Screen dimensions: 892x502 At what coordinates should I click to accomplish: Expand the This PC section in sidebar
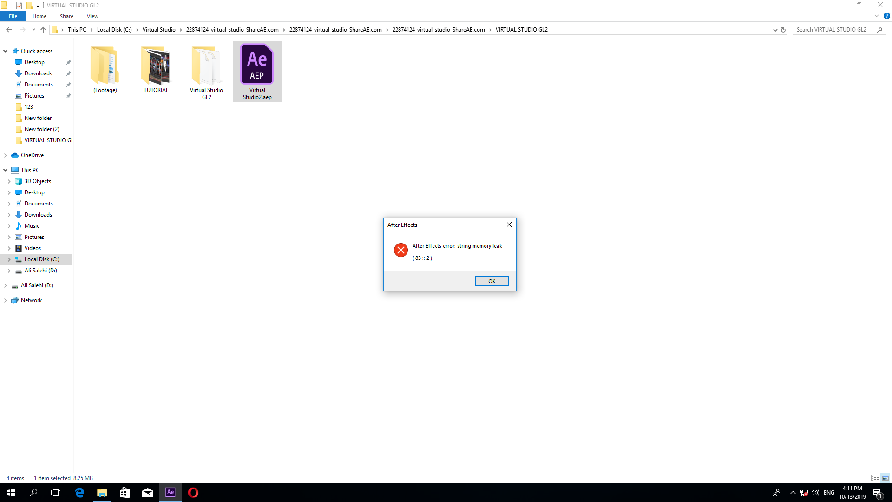pos(6,170)
